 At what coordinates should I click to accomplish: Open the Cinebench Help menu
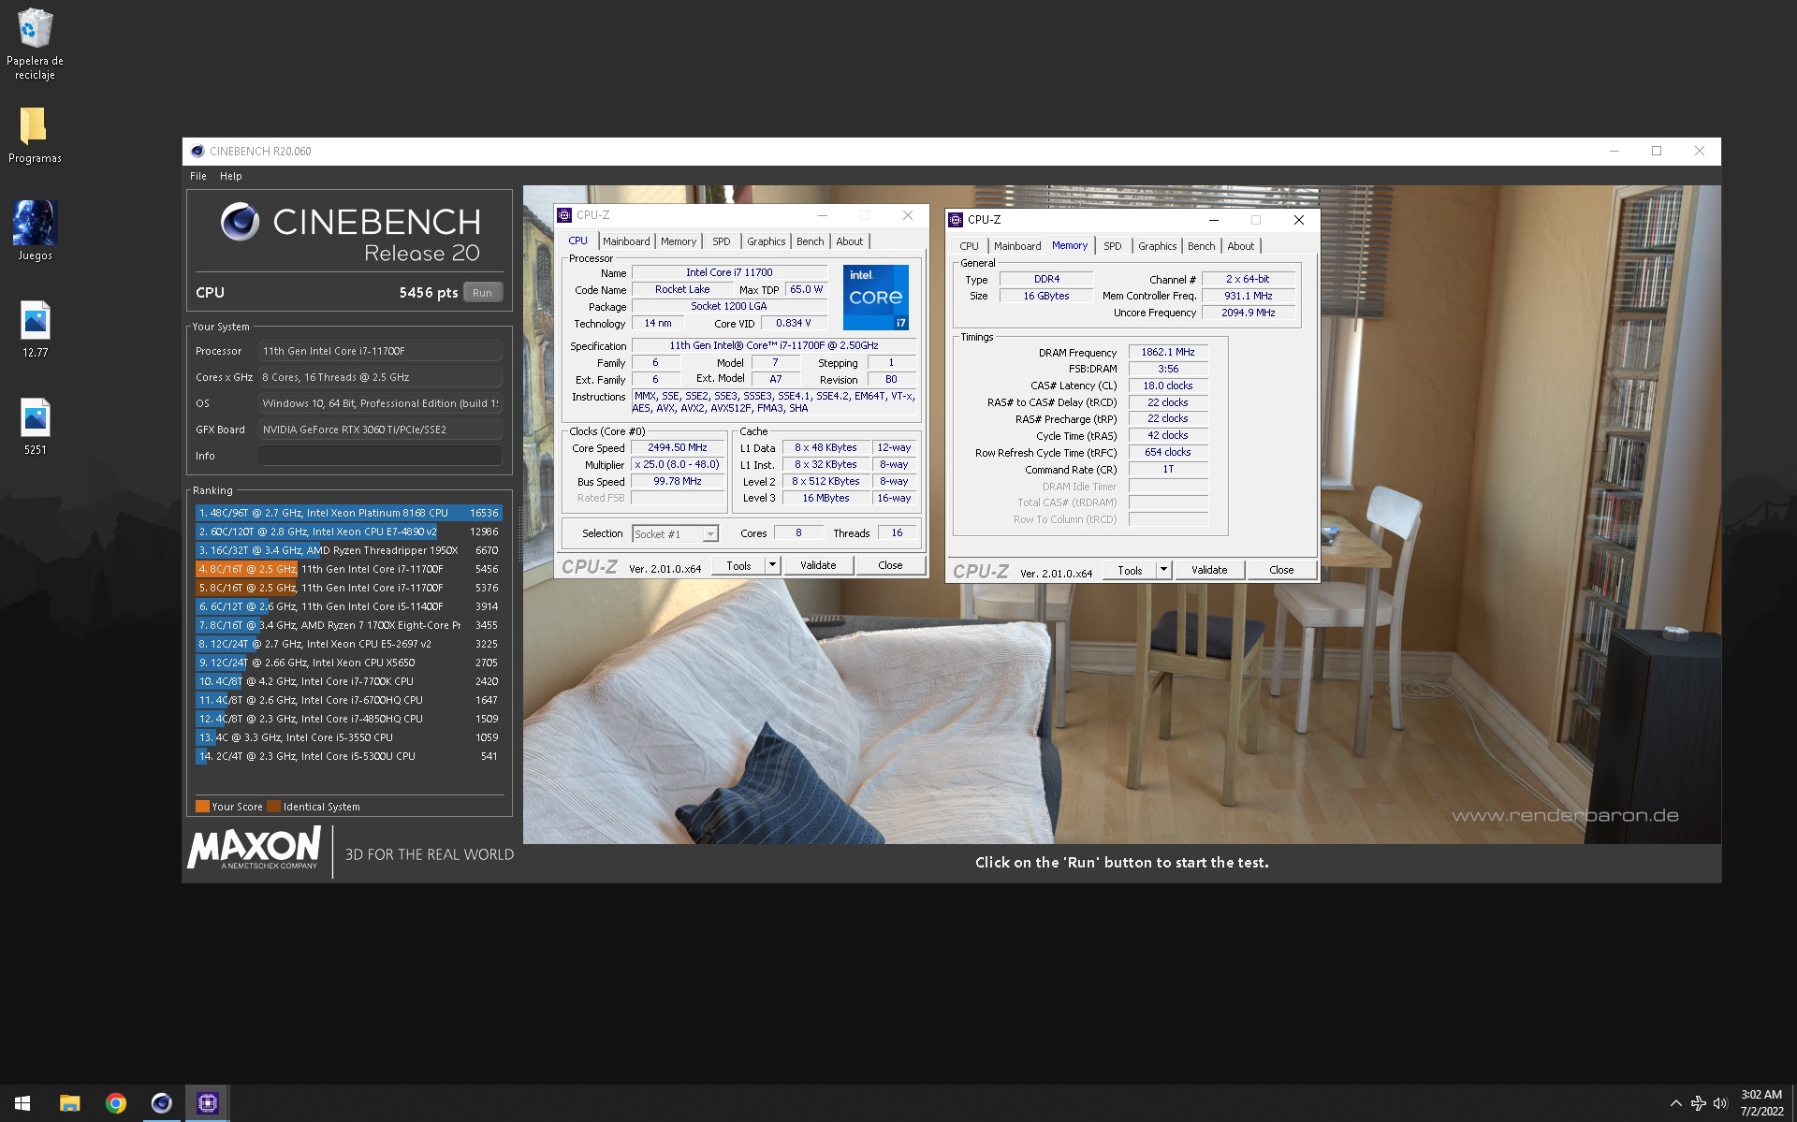pyautogui.click(x=230, y=176)
